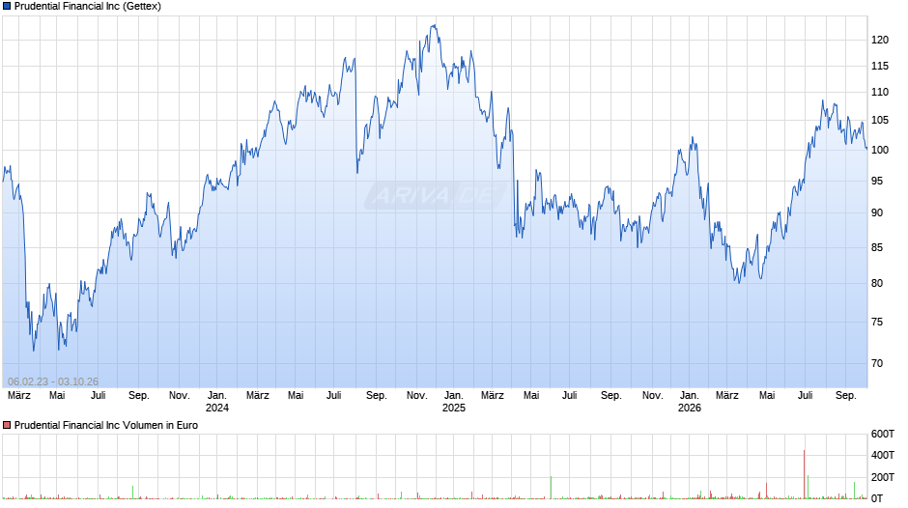The image size is (908, 508).
Task: Click the 115 price axis label
Action: click(880, 66)
